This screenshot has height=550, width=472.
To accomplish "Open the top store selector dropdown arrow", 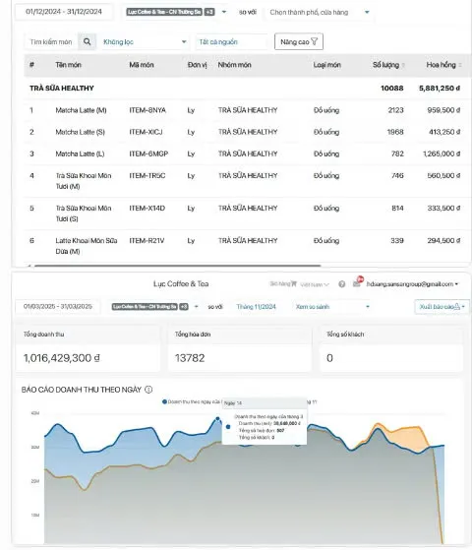I will [x=224, y=12].
